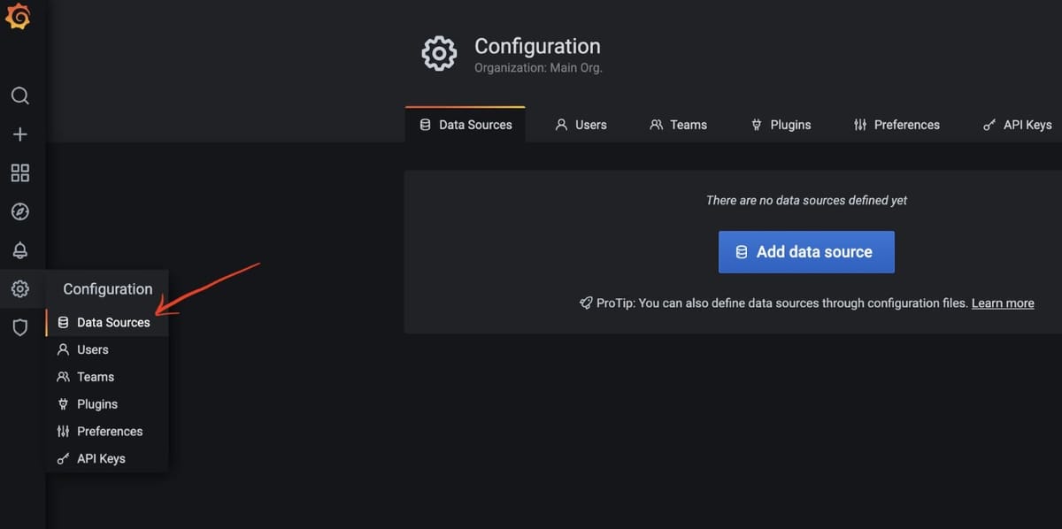Click the Add data source button
Viewport: 1062px width, 529px height.
click(806, 252)
